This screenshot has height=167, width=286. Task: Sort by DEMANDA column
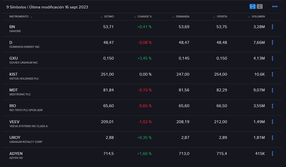[x=181, y=17]
